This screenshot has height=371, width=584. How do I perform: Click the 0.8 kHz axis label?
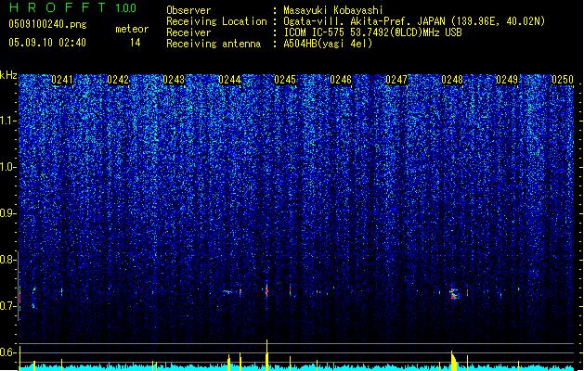pos(7,260)
